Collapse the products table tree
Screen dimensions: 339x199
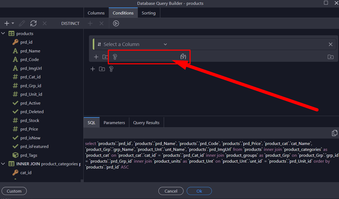(3, 33)
